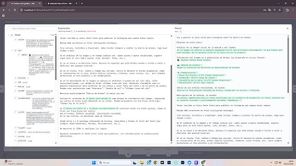Collapse the json object field
This screenshot has height=166, width=296.
point(12,50)
